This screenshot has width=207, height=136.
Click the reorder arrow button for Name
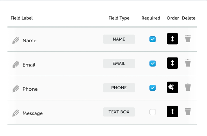172,39
